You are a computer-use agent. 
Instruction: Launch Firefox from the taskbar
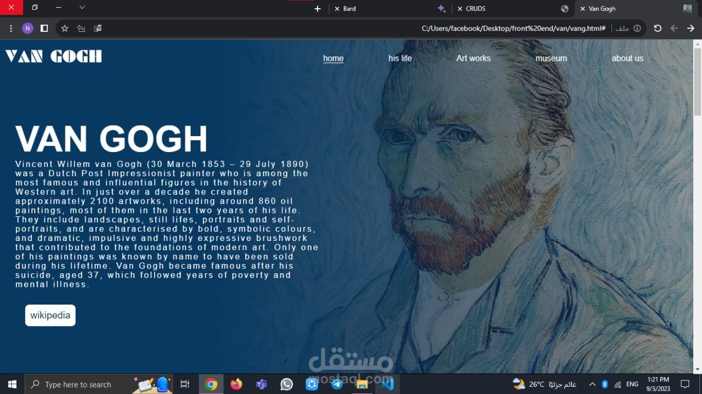pos(236,384)
